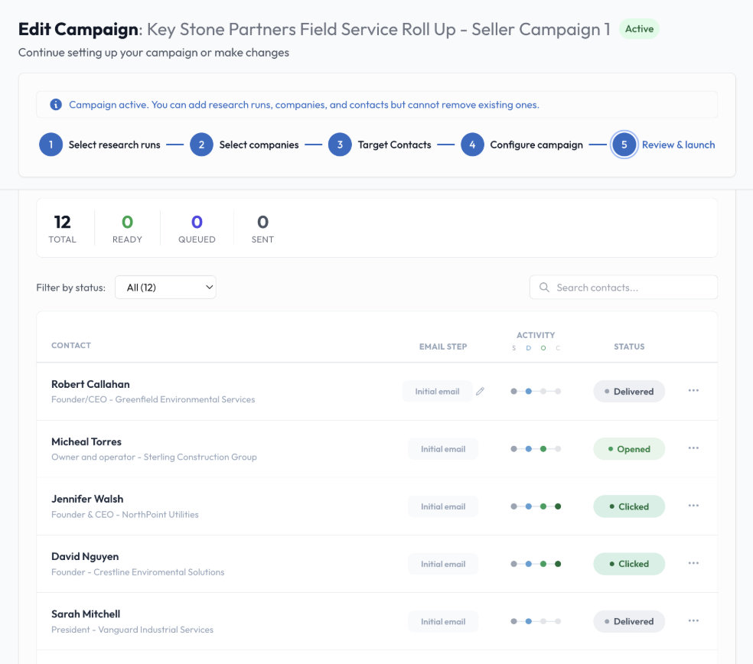Select contact name Micheal Torres

click(86, 441)
